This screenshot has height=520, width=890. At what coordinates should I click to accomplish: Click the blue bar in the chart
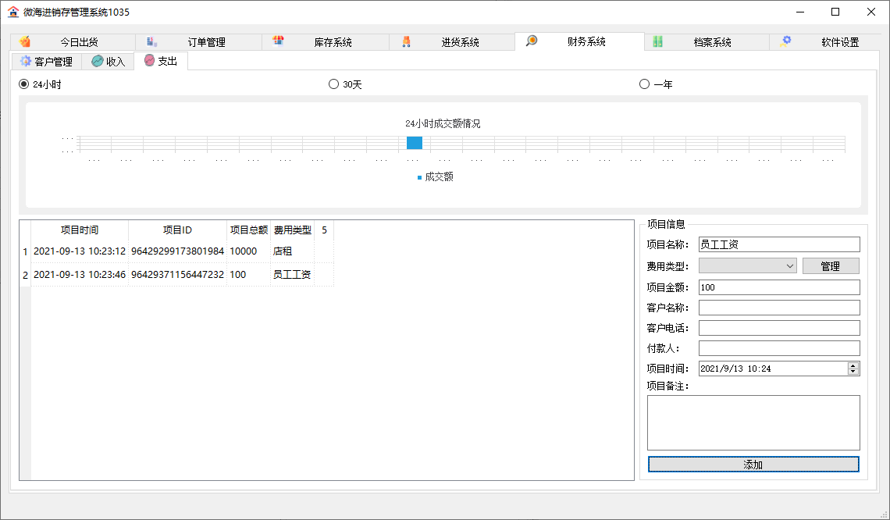pos(415,143)
